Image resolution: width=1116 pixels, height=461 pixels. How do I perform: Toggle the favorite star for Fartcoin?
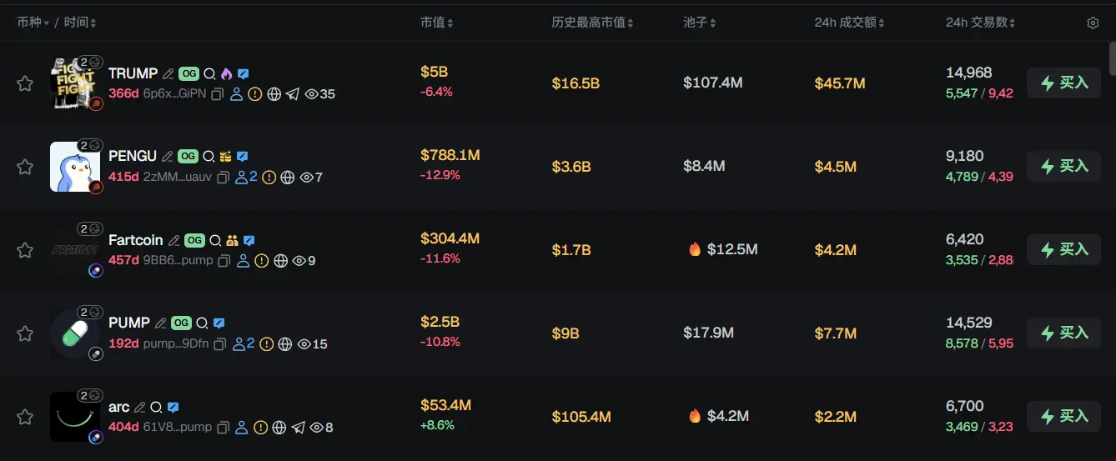click(x=25, y=250)
